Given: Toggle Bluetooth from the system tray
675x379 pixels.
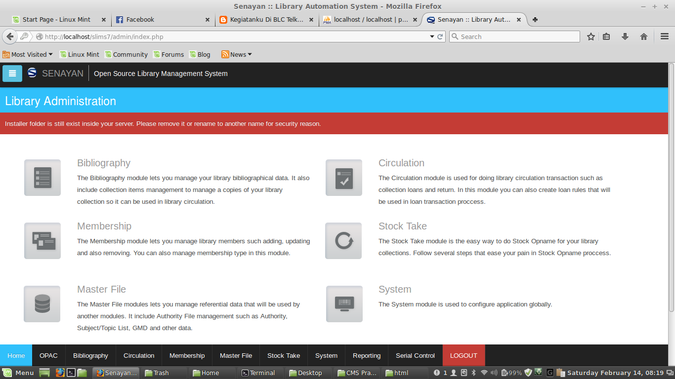Looking at the screenshot, I should tap(474, 373).
